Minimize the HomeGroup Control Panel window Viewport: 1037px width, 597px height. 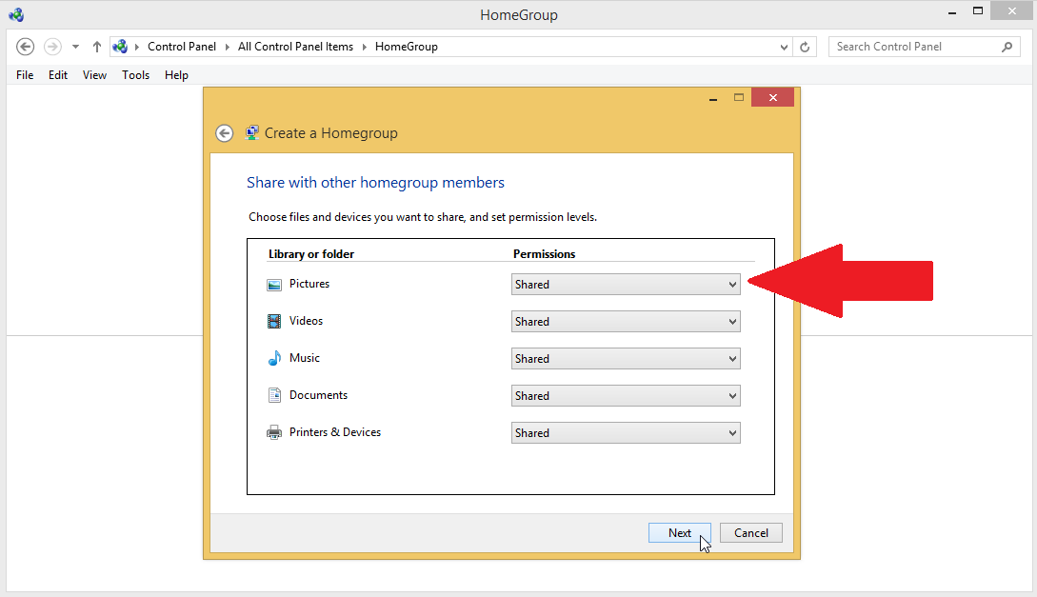(952, 11)
